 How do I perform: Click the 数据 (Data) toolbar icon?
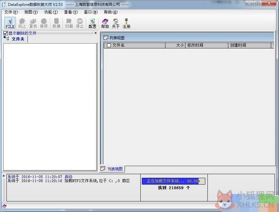coord(56,23)
